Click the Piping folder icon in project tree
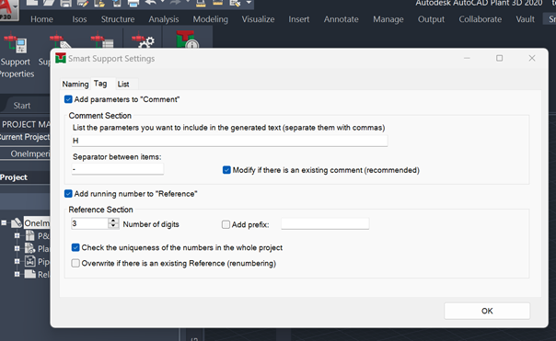Viewport: 556px width, 341px height. point(30,261)
